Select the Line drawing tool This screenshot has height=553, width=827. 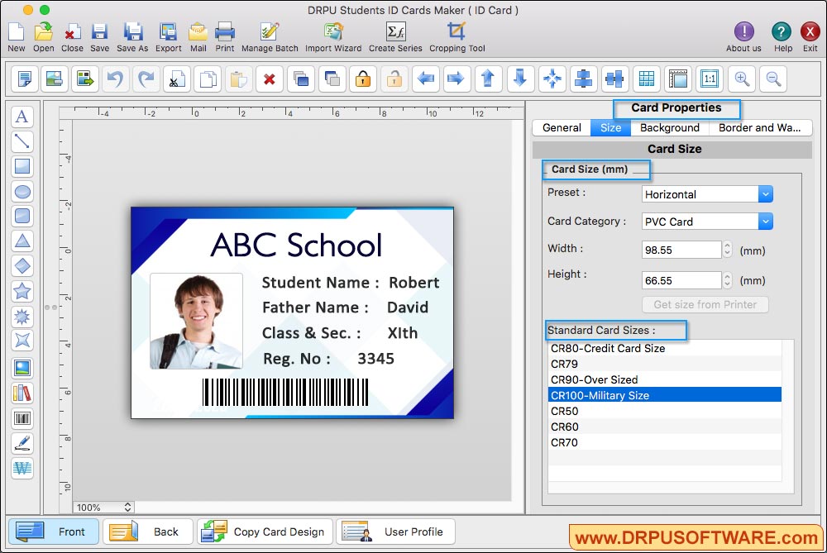click(22, 141)
